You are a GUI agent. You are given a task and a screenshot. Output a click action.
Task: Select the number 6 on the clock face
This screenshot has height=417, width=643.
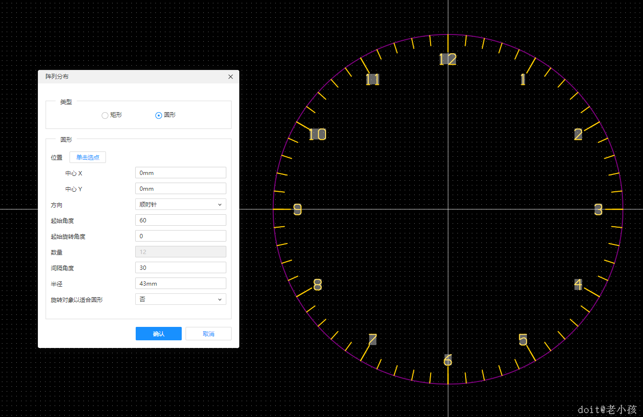(448, 360)
